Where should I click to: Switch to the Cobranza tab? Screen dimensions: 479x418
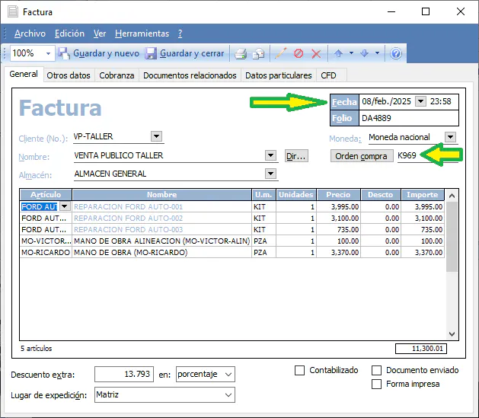coord(117,75)
